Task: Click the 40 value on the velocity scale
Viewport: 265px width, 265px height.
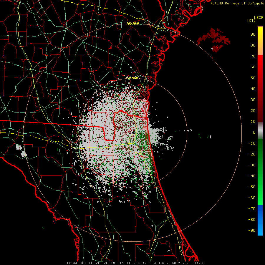Action: pyautogui.click(x=253, y=89)
